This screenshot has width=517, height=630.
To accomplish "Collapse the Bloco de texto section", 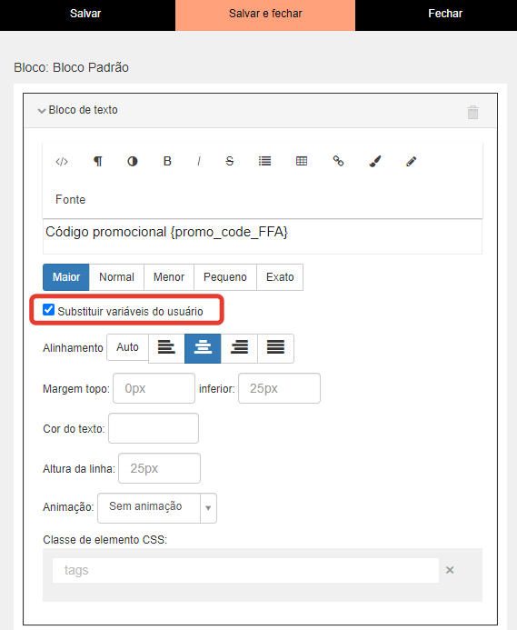I will coord(77,110).
